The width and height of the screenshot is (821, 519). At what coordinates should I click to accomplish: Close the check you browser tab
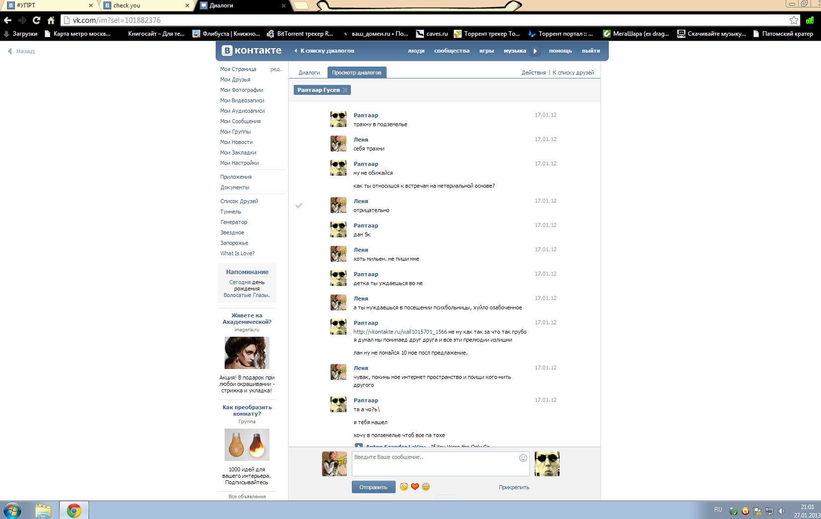click(187, 5)
